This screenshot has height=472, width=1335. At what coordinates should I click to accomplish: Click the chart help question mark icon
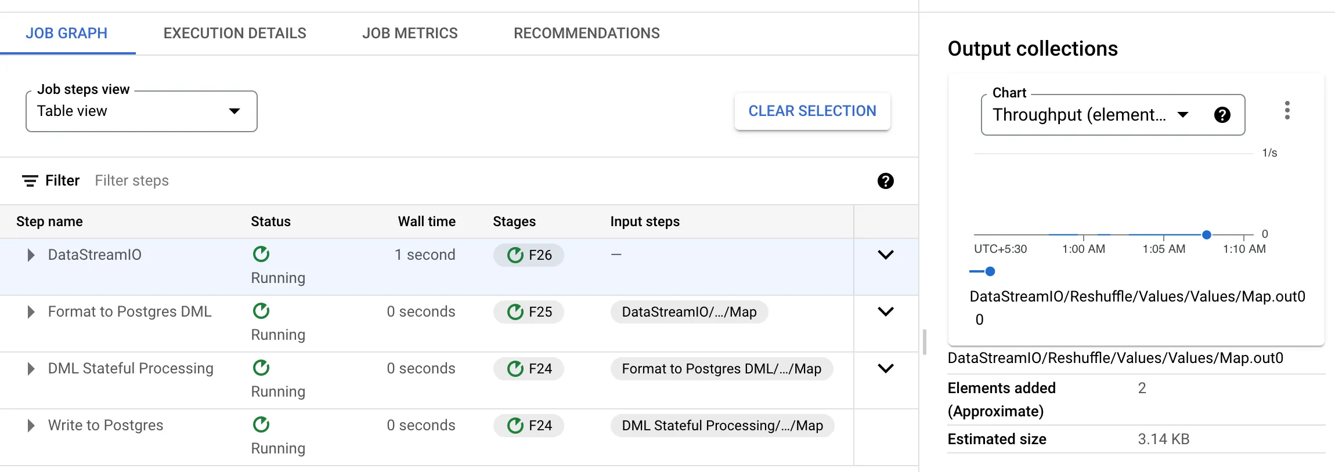tap(1222, 115)
